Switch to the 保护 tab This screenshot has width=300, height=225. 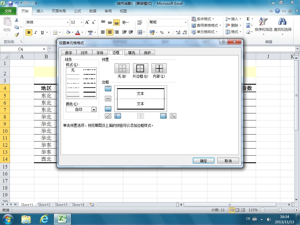(147, 53)
